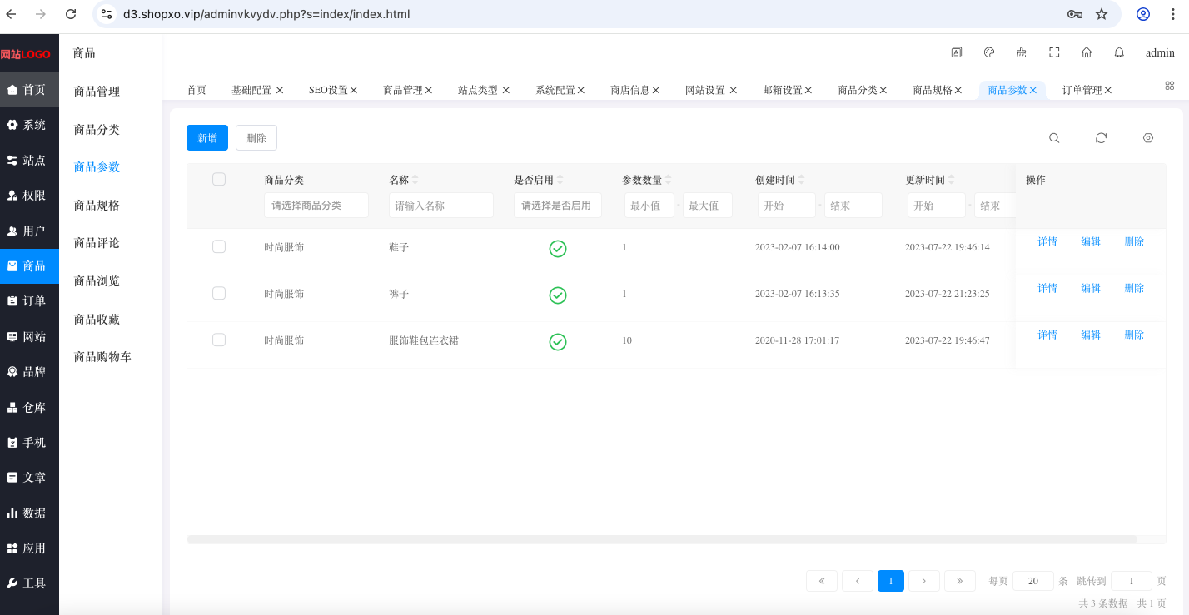Click the table horizontal scrollbar
The image size is (1189, 615).
tap(662, 539)
